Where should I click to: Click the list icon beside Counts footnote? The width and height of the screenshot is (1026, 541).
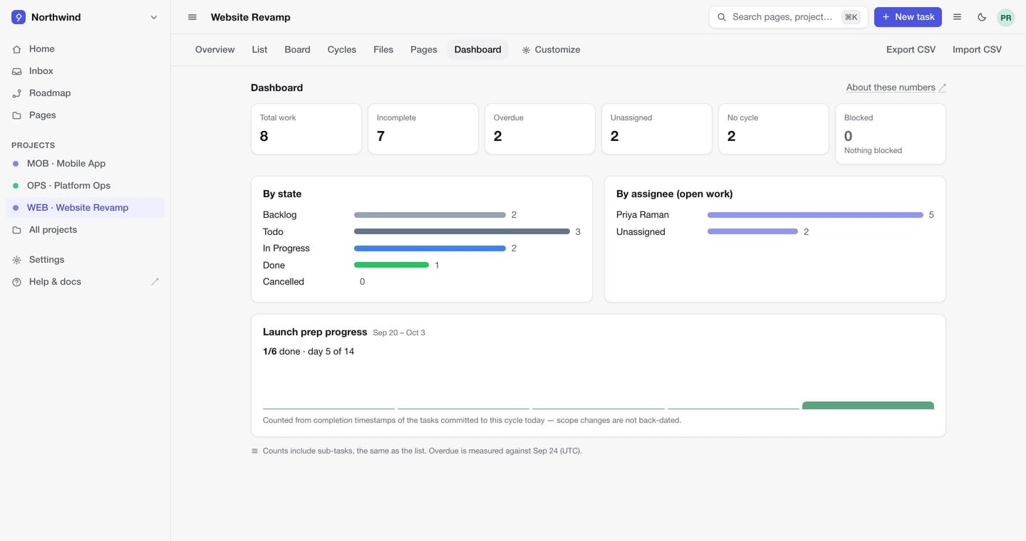click(x=254, y=451)
